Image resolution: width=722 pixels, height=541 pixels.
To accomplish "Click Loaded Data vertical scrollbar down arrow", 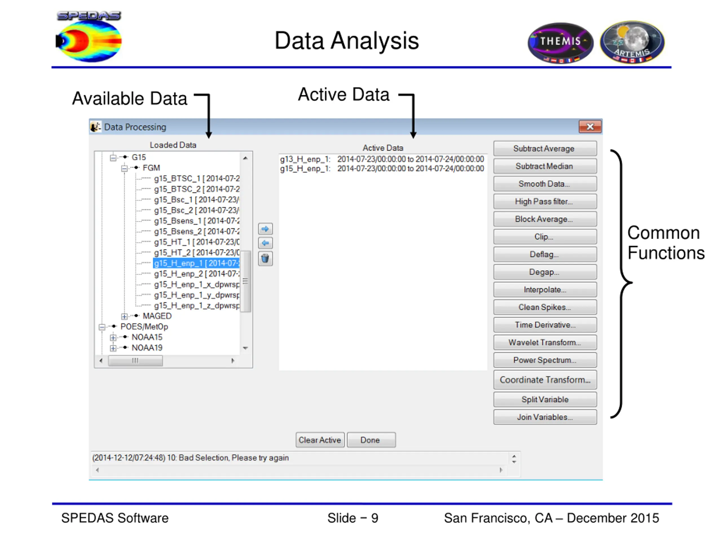I will point(245,348).
